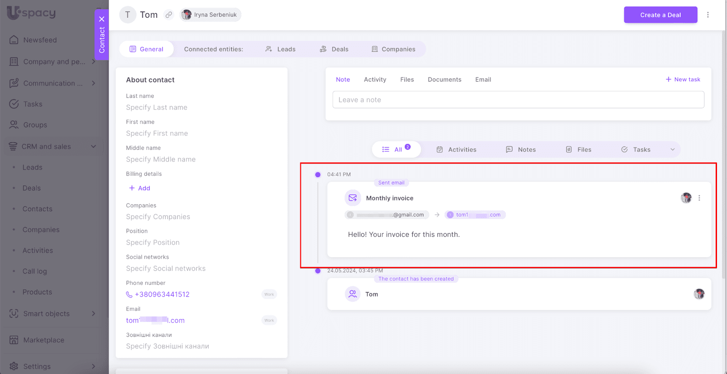Collapse the CRM and sales section
This screenshot has height=374, width=727.
(x=93, y=146)
